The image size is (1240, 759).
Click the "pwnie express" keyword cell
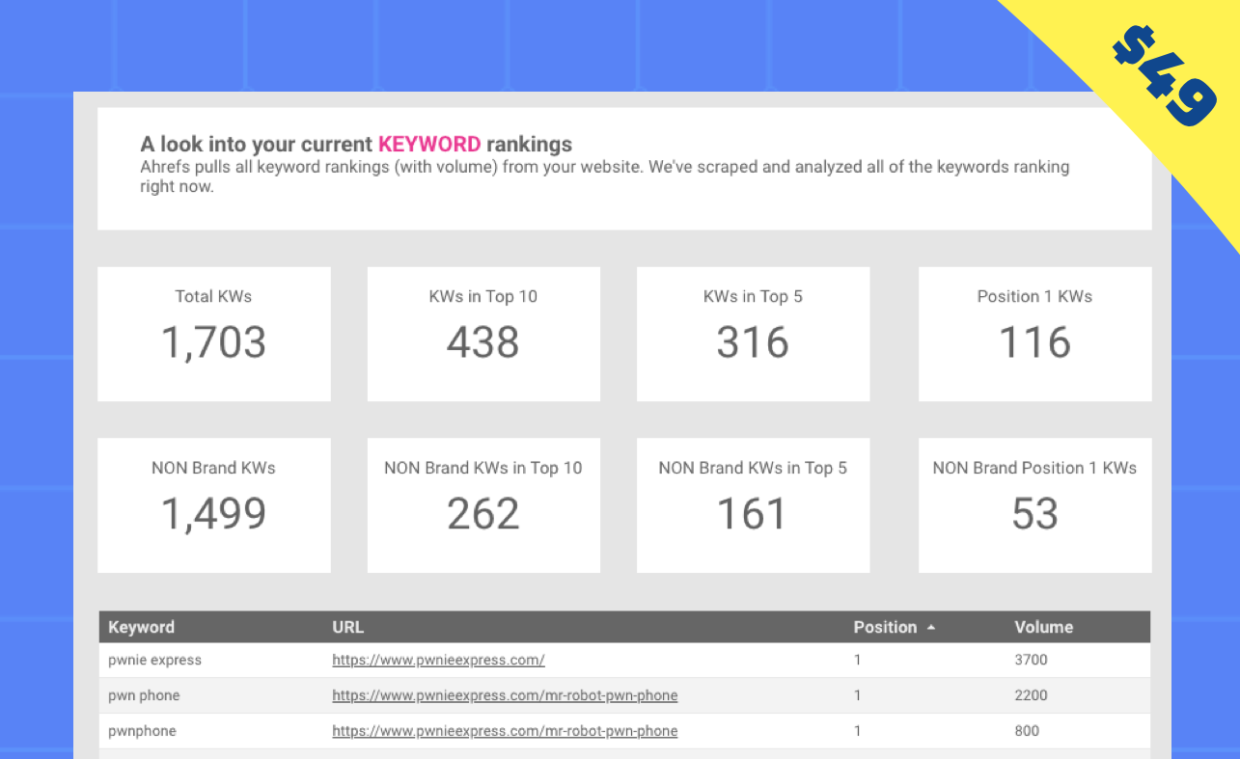[x=155, y=661]
